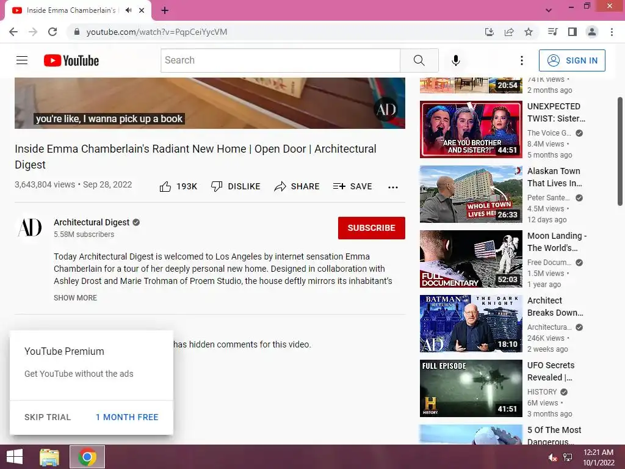625x469 pixels.
Task: Click the DISLIKE button
Action: 236,186
